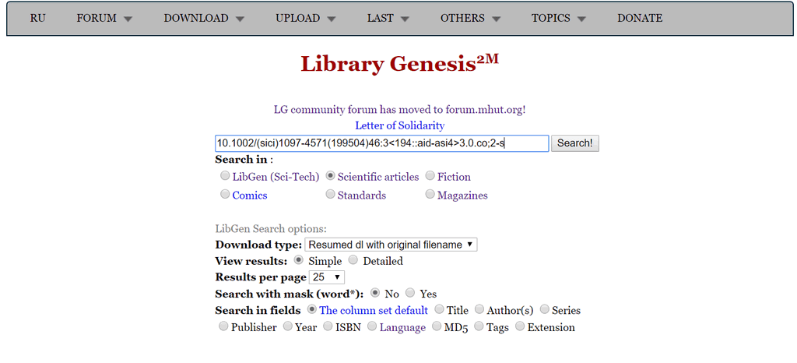797x363 pixels.
Task: Switch language with the RU item
Action: [x=37, y=18]
